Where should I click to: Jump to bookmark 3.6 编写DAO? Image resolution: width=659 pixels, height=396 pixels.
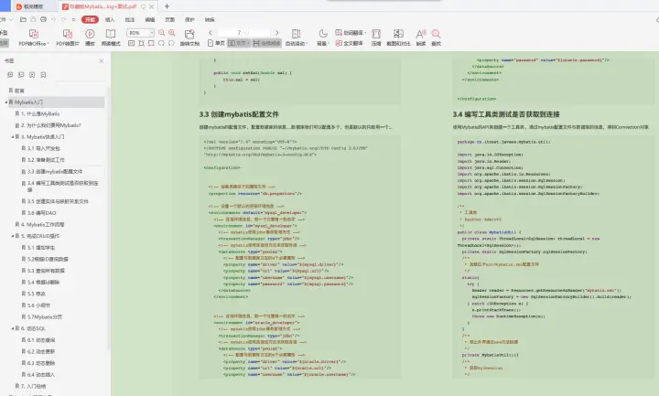pyautogui.click(x=41, y=213)
